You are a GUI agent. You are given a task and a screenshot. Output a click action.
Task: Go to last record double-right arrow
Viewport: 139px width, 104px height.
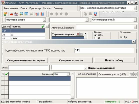point(66,14)
